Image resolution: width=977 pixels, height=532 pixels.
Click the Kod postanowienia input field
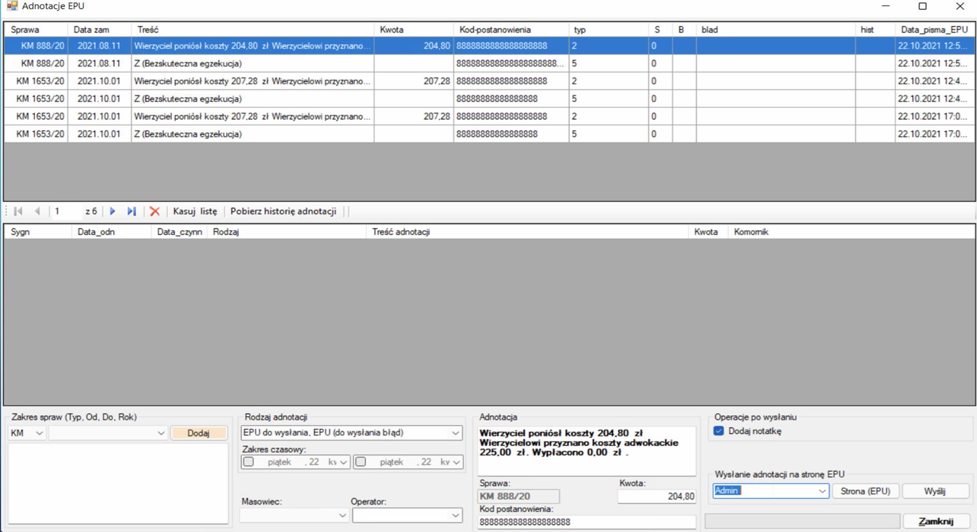[585, 522]
